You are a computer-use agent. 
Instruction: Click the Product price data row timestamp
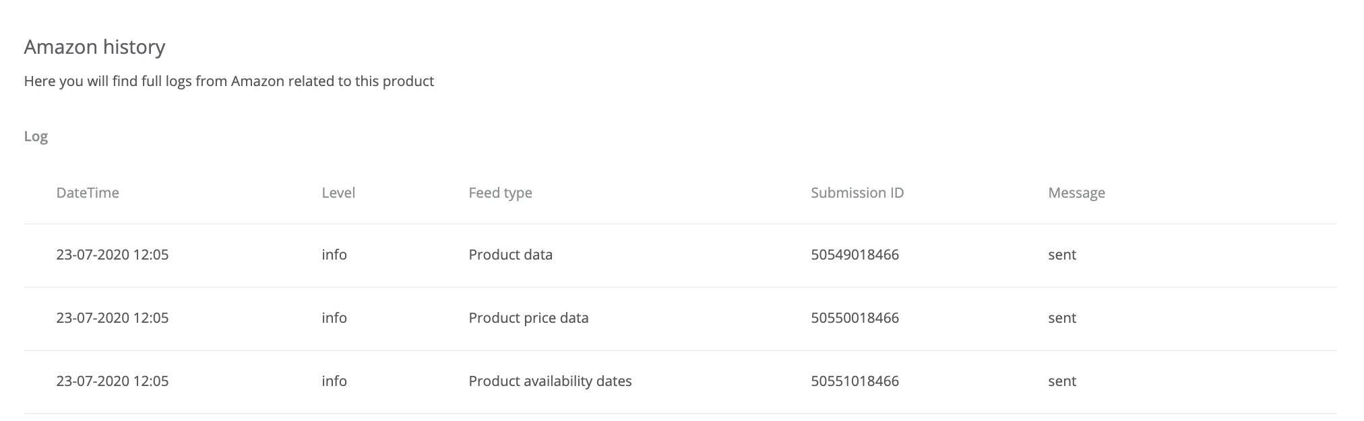click(x=113, y=318)
